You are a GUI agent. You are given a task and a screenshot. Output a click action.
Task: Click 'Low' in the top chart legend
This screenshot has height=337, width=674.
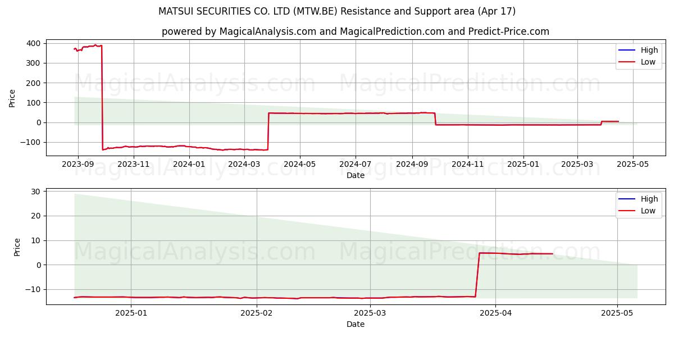pos(648,62)
